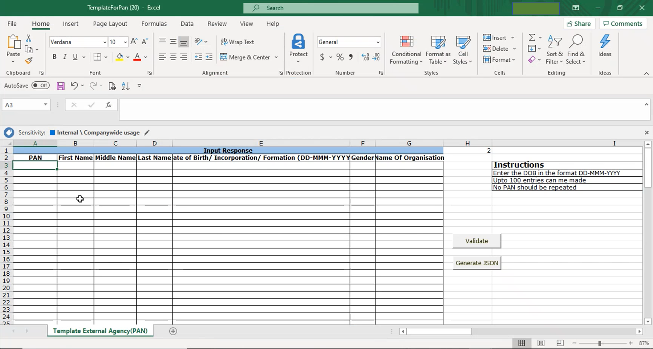Open the font name Verdana dropdown
Screen dimensions: 653x349
point(105,42)
